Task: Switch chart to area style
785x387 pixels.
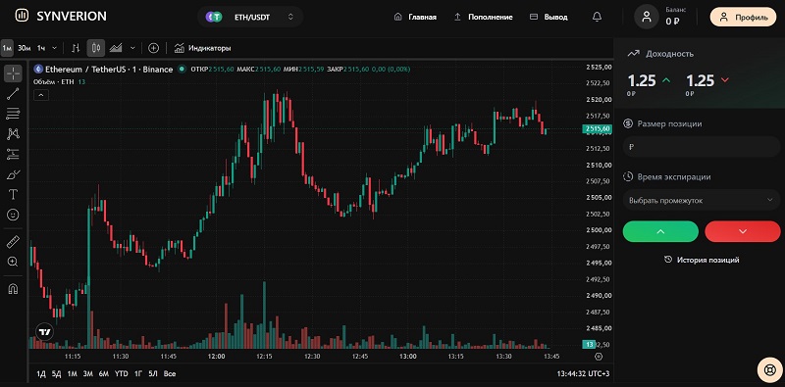Action: (116, 48)
